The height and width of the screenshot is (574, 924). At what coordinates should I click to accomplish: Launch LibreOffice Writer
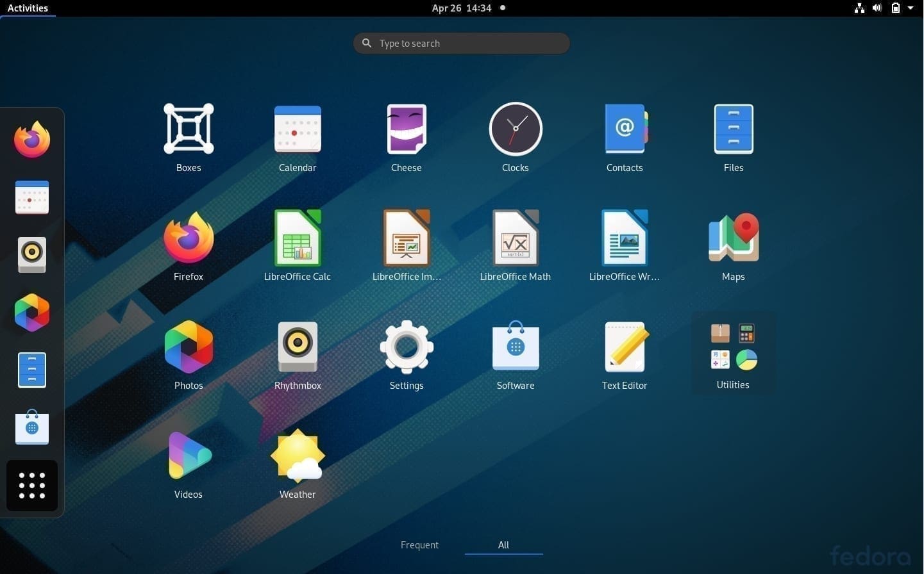click(625, 238)
